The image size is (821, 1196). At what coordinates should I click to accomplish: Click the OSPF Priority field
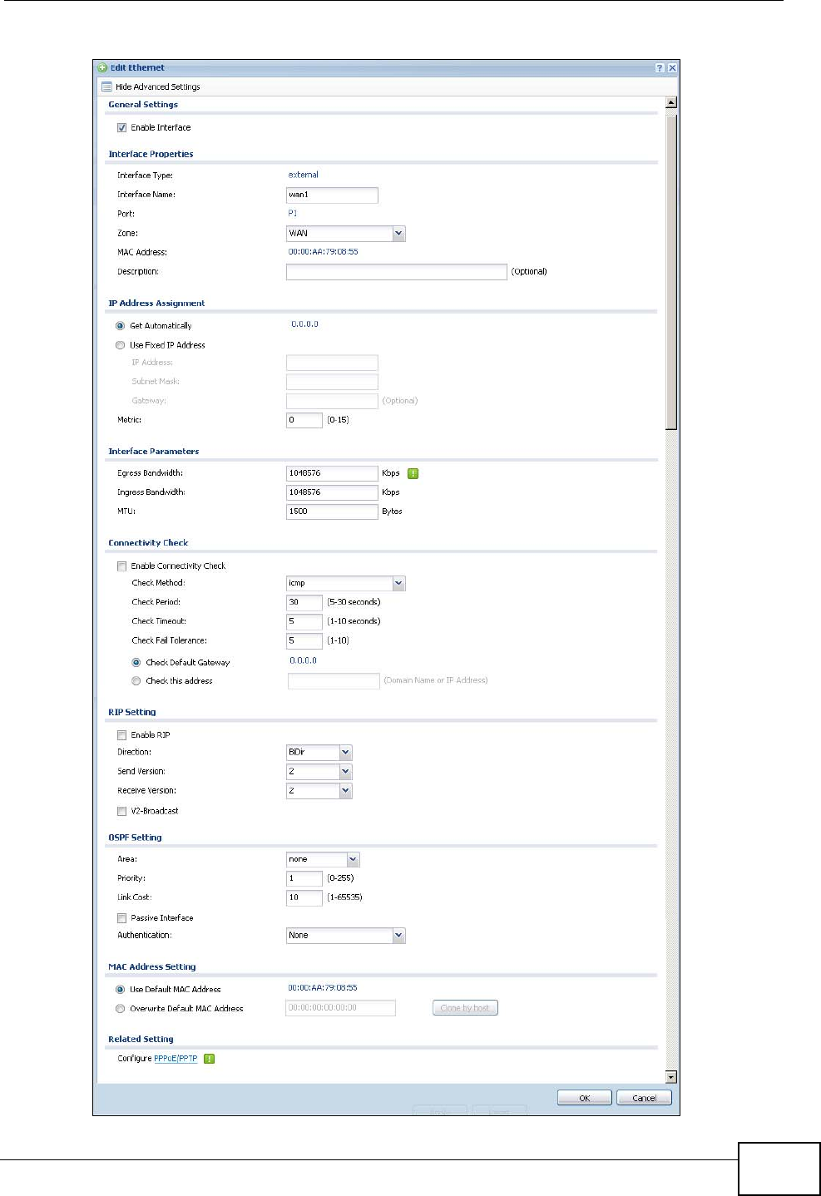pos(304,878)
